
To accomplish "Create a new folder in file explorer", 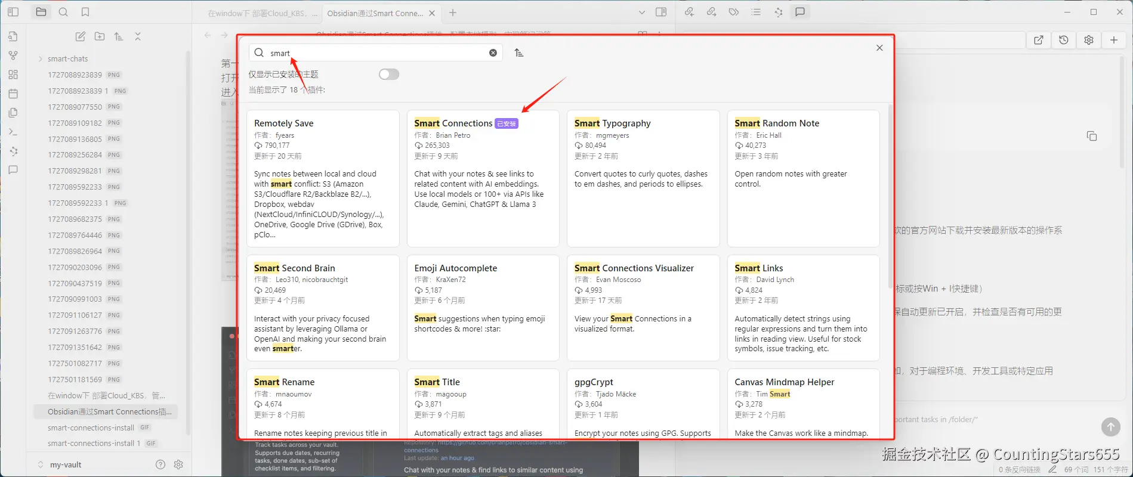I will (100, 36).
